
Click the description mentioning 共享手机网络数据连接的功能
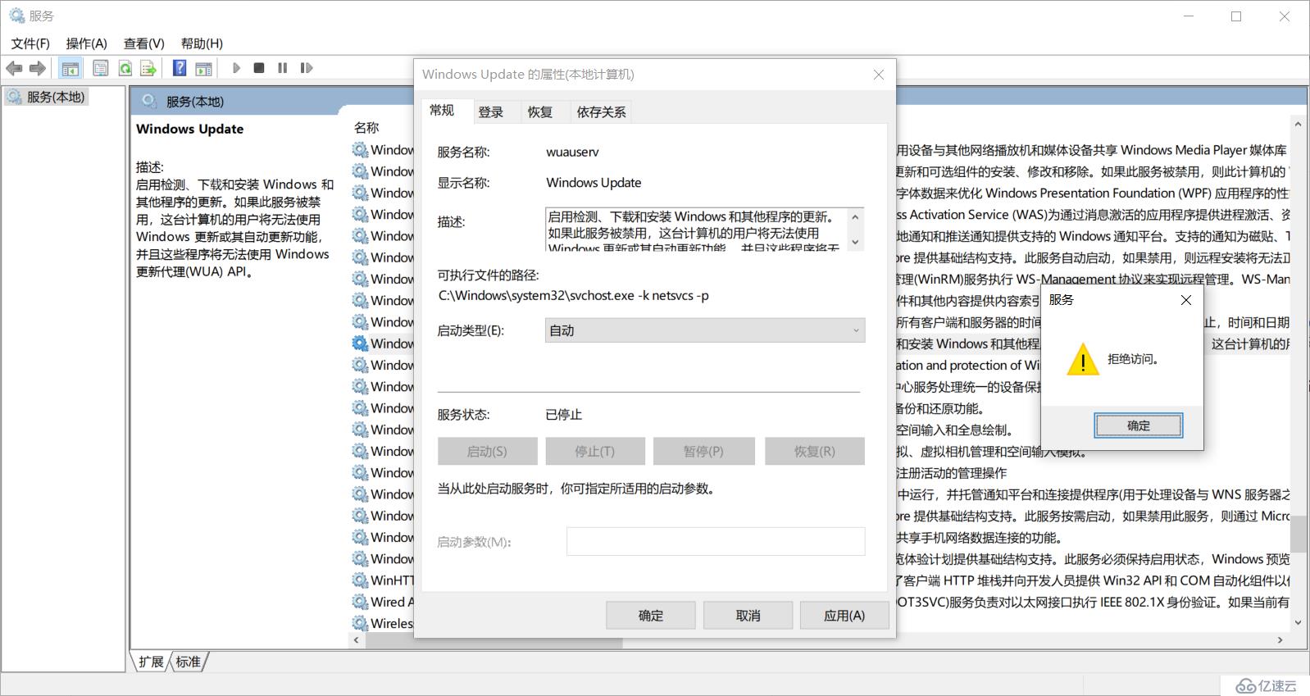click(980, 538)
